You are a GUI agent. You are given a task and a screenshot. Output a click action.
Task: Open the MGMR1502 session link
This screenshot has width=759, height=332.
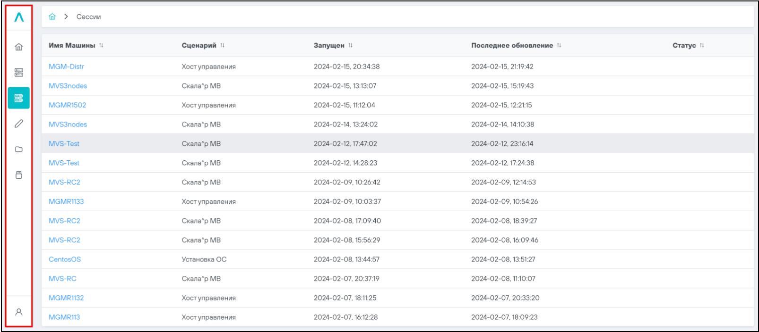tap(67, 105)
